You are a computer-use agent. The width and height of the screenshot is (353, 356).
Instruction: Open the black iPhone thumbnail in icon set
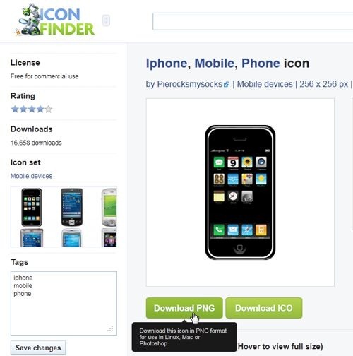click(x=32, y=207)
